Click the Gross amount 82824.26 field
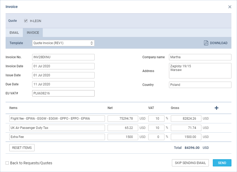The image size is (237, 172). [x=186, y=119]
